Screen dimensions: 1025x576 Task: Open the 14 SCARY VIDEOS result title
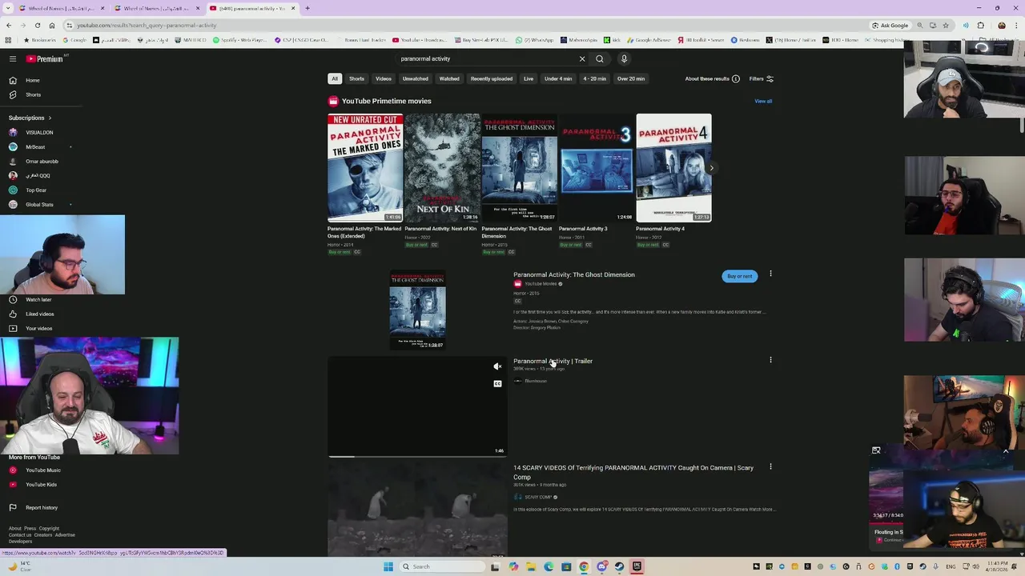633,472
